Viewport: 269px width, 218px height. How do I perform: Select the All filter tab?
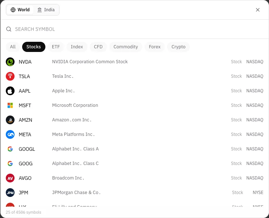click(13, 47)
